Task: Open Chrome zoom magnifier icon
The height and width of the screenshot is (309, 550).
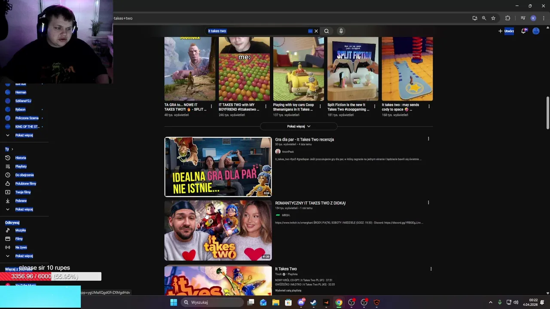Action: [x=484, y=18]
